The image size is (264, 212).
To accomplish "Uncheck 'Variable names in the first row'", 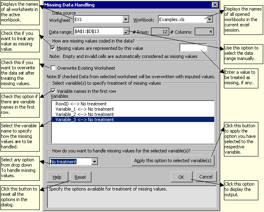I will (53, 91).
